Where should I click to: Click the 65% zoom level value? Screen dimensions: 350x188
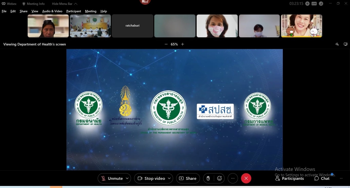click(174, 44)
